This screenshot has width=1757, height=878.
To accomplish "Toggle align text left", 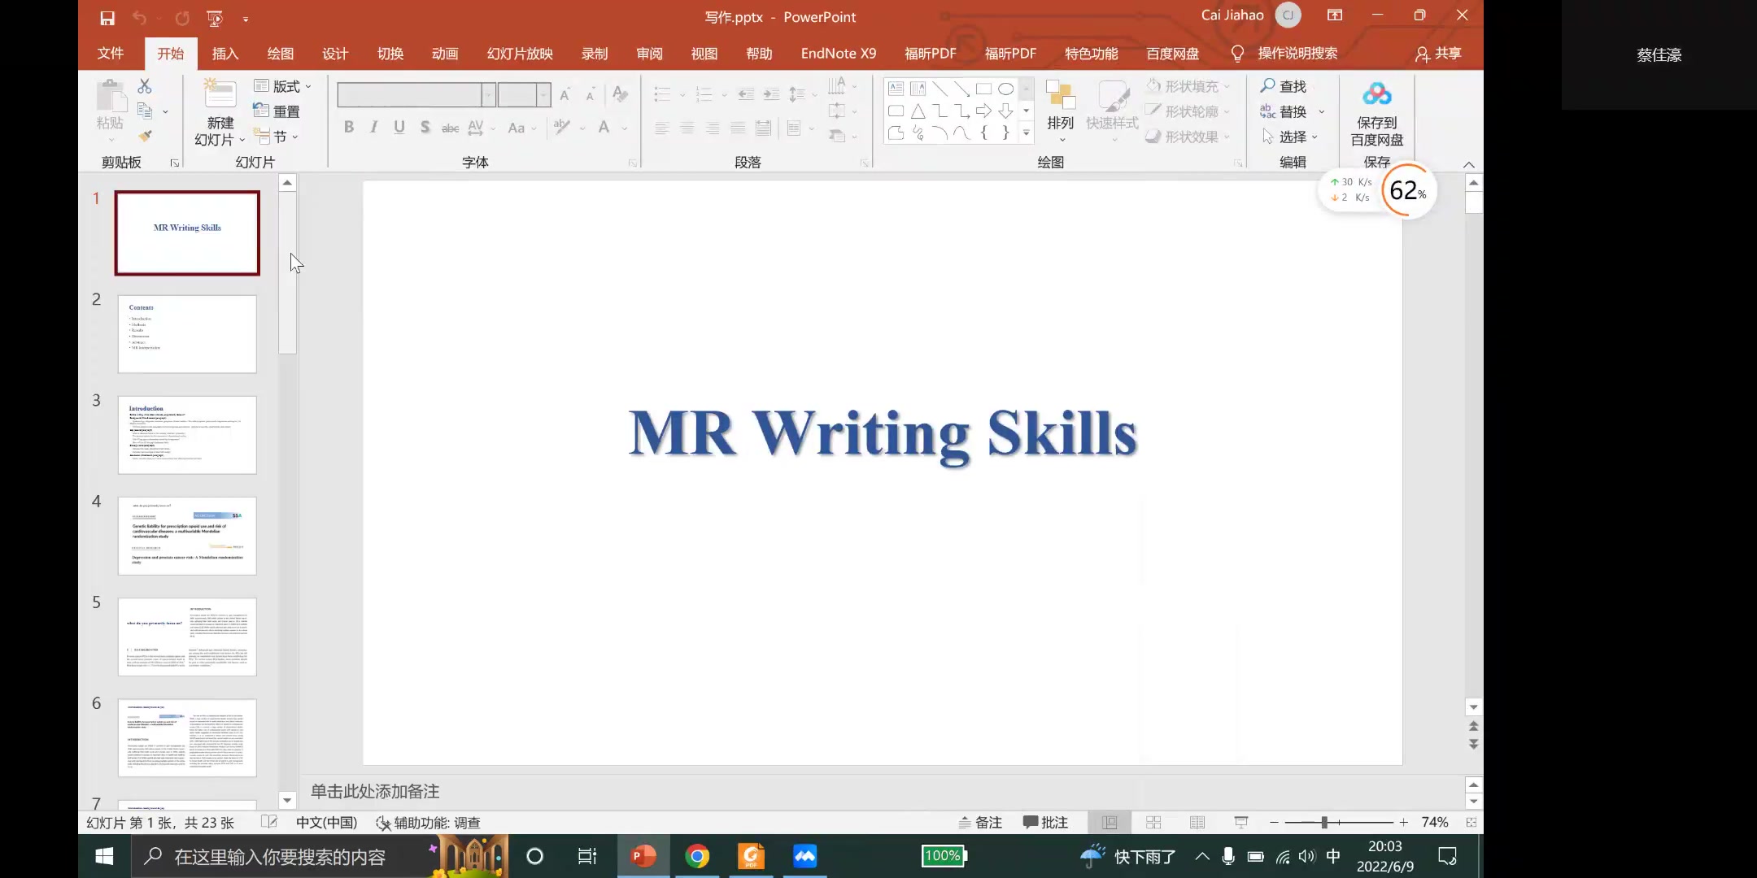I will point(662,128).
